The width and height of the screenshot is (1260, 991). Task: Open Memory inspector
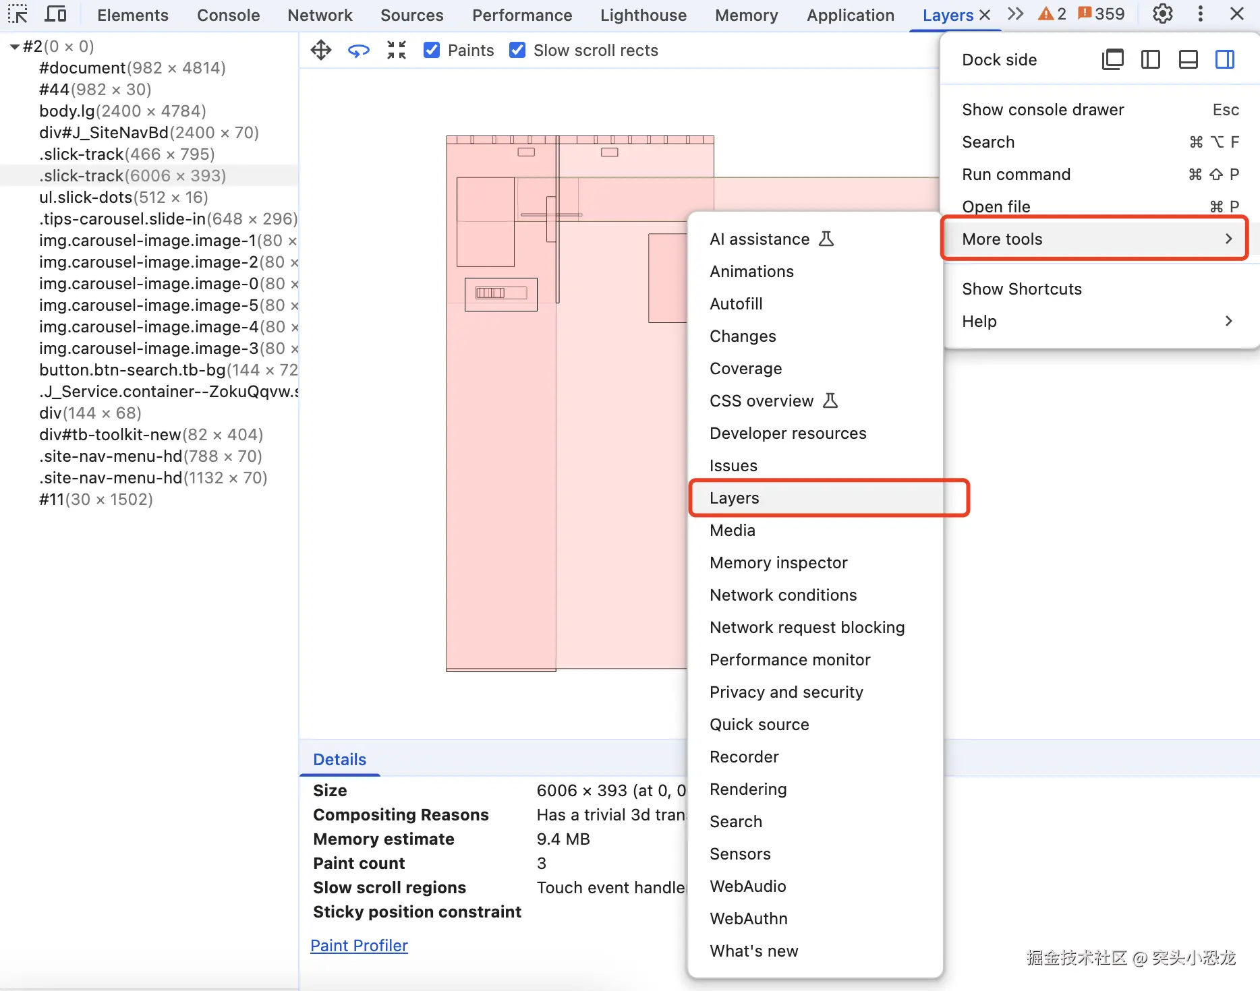[815, 563]
